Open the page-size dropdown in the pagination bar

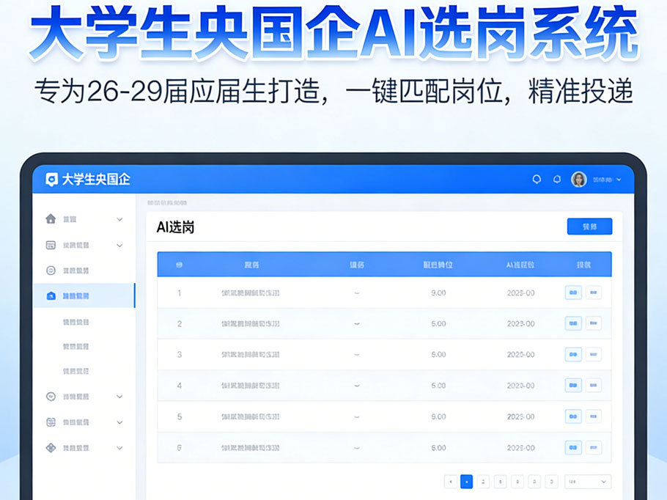tap(587, 482)
